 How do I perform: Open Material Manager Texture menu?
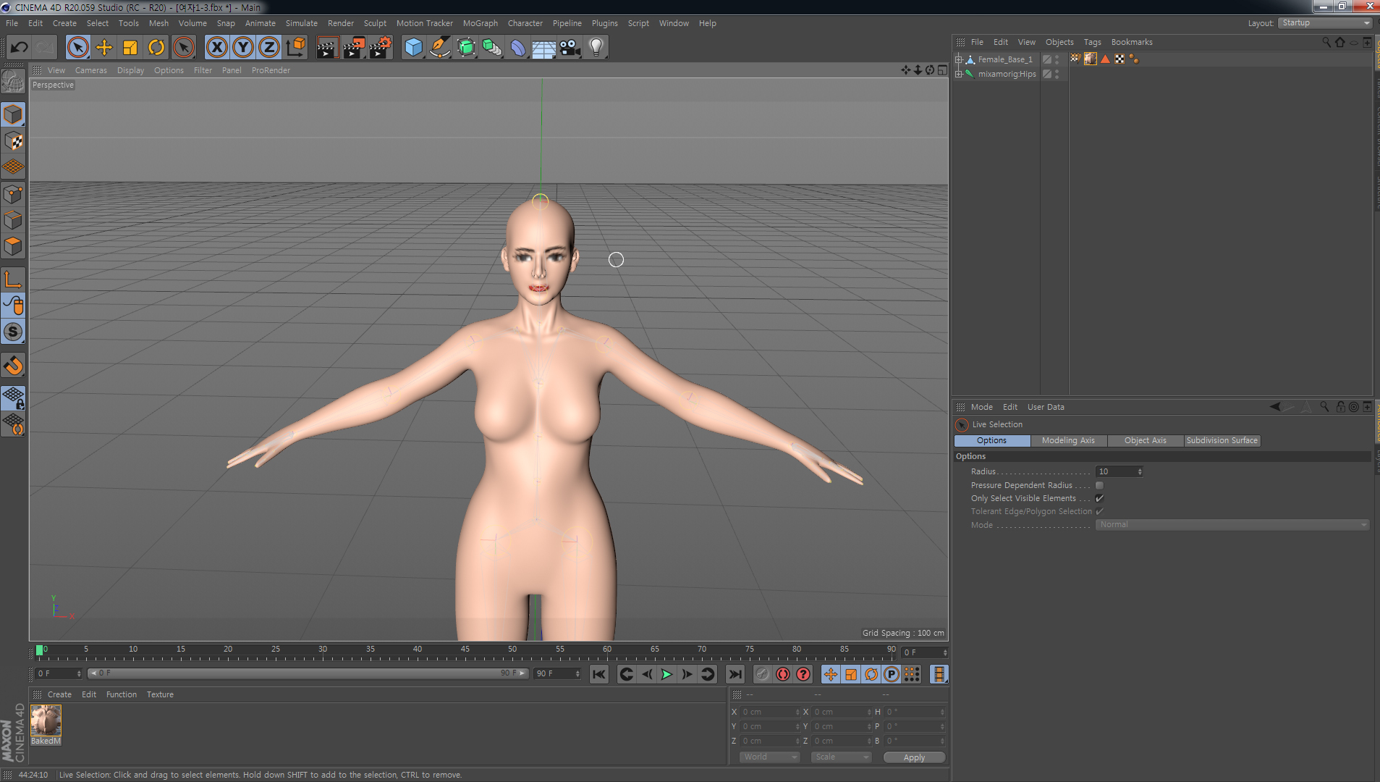(x=160, y=695)
